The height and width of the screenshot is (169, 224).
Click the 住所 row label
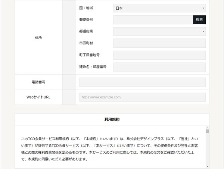tap(38, 37)
